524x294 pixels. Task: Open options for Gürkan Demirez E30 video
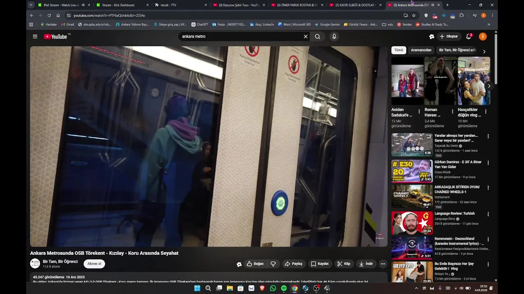coord(488,162)
